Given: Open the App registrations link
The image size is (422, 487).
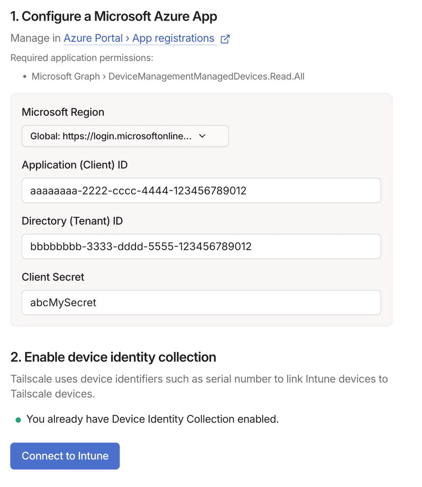Looking at the screenshot, I should pos(173,38).
